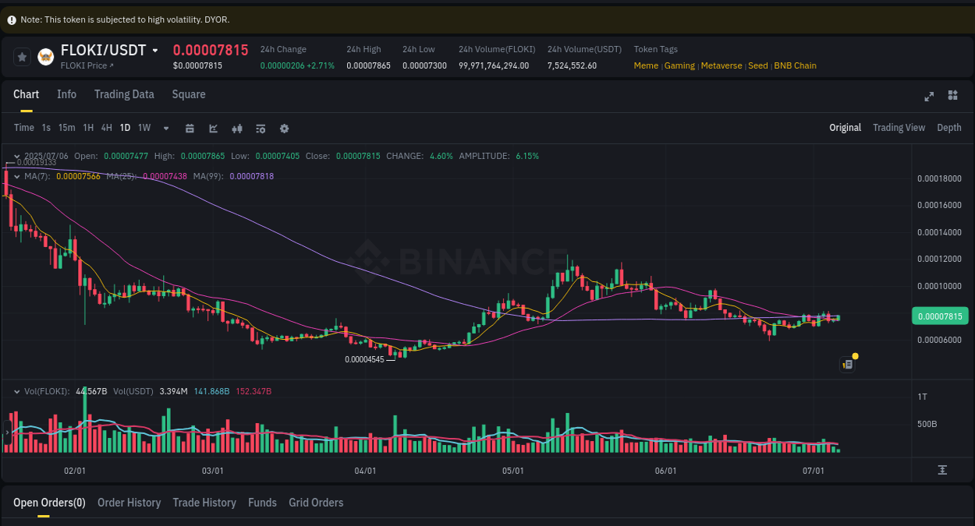The height and width of the screenshot is (526, 975).
Task: Open the FLOKI/USDT pair dropdown
Action: (154, 49)
